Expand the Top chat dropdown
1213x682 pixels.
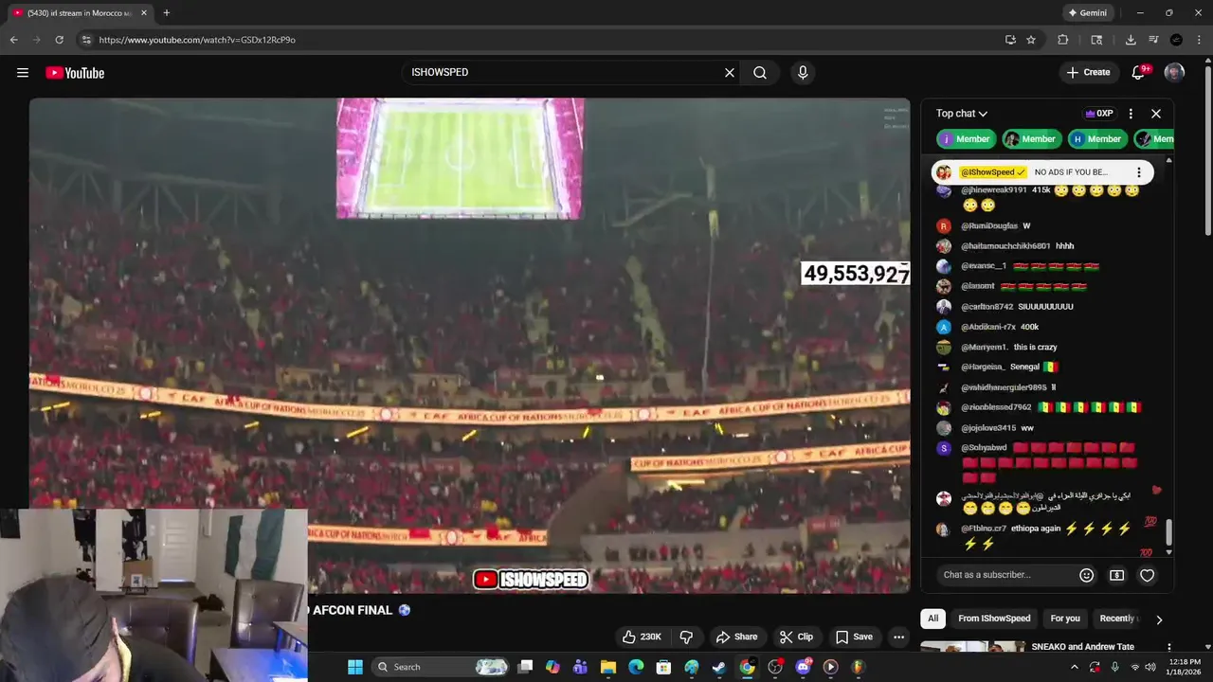click(x=962, y=114)
